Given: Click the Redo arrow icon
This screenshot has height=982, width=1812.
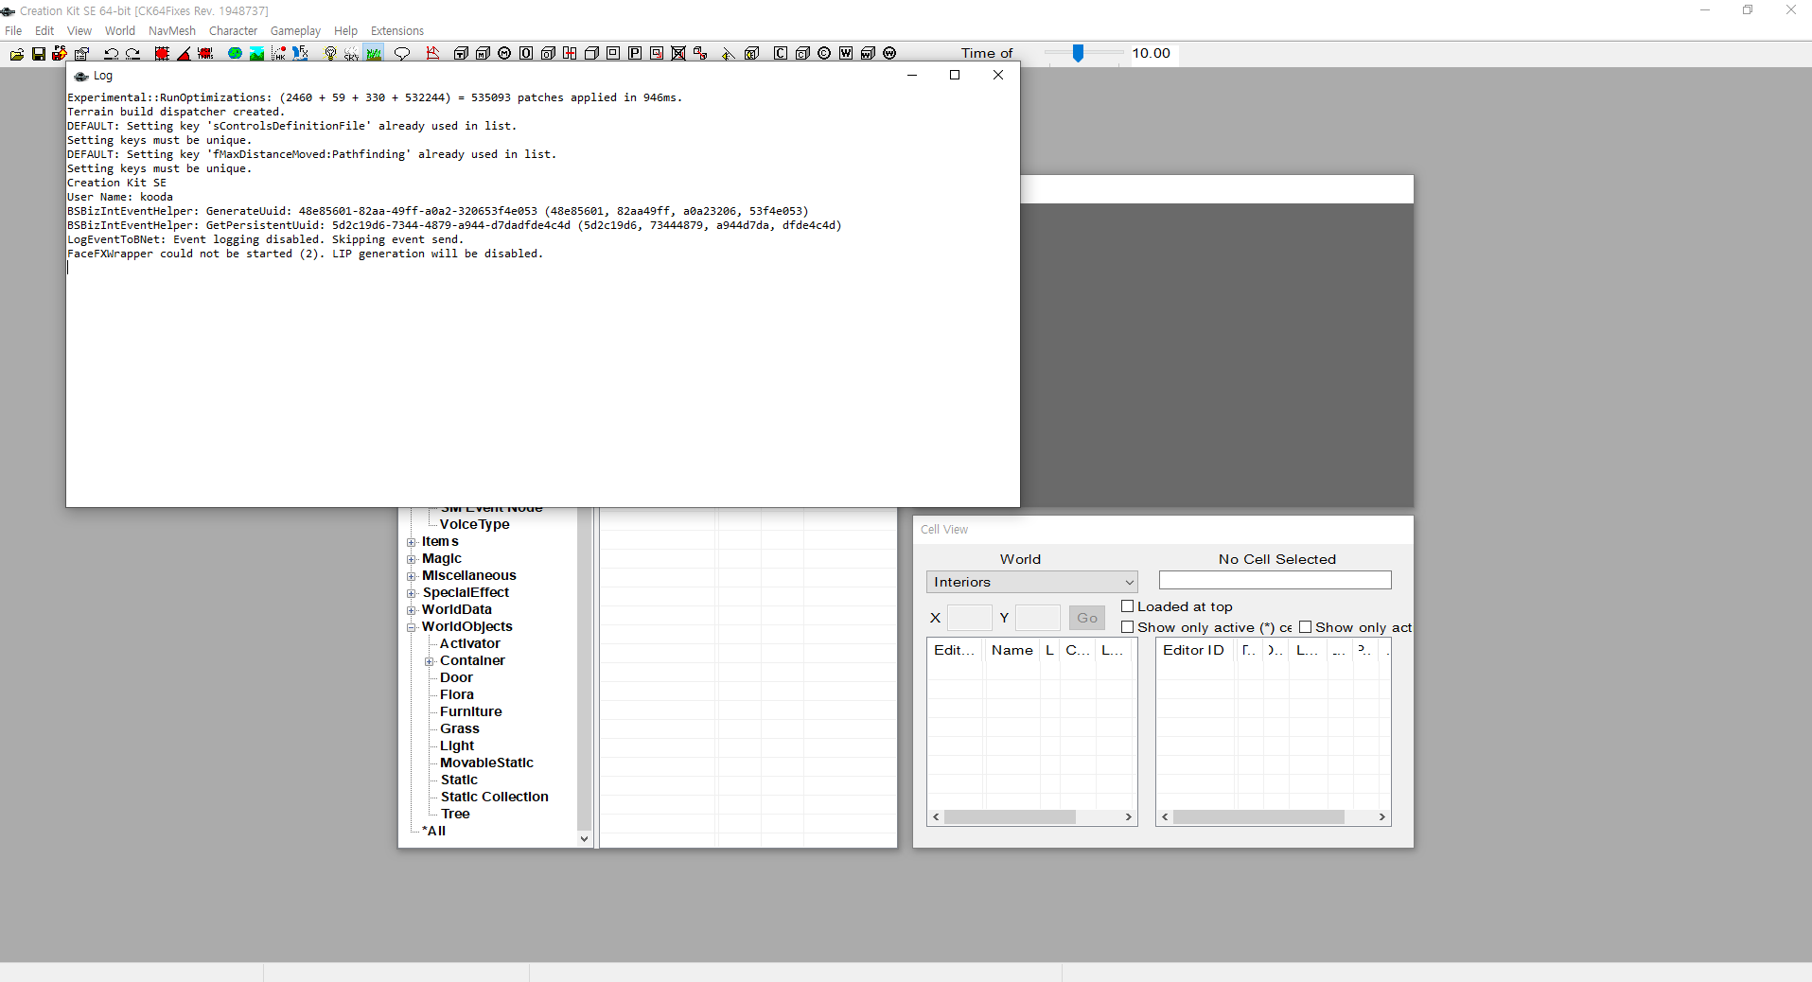Looking at the screenshot, I should pyautogui.click(x=132, y=54).
